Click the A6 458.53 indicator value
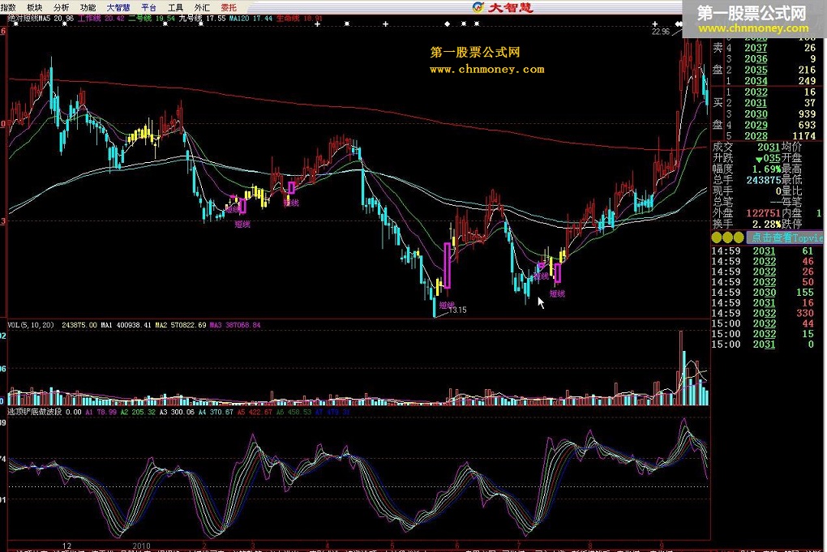The height and width of the screenshot is (552, 827). [294, 412]
